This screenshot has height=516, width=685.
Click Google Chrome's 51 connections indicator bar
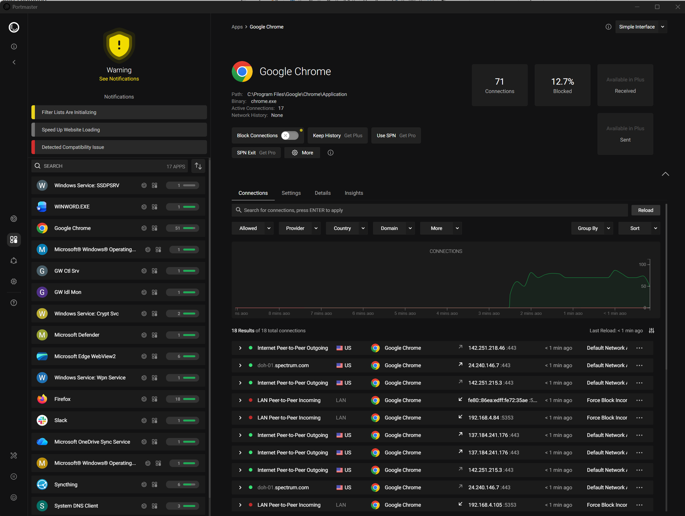tap(183, 228)
